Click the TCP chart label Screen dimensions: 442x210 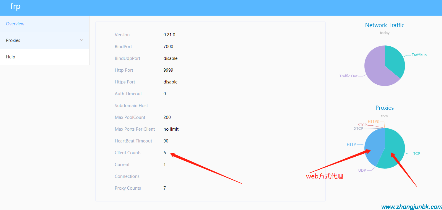click(417, 154)
